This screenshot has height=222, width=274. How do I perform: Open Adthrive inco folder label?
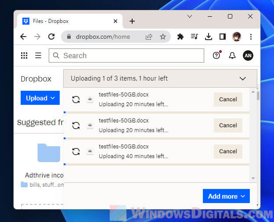[44, 175]
